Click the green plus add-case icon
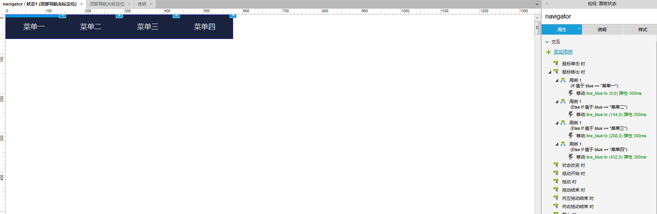This screenshot has width=657, height=214. [548, 52]
